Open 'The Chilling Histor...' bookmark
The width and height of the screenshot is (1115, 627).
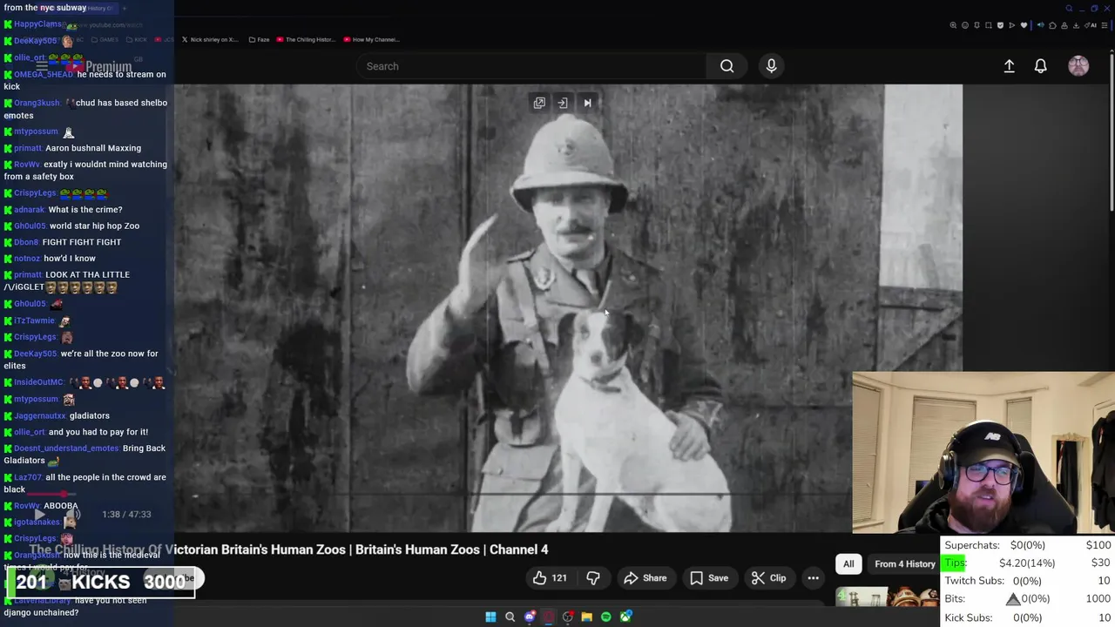(x=306, y=39)
